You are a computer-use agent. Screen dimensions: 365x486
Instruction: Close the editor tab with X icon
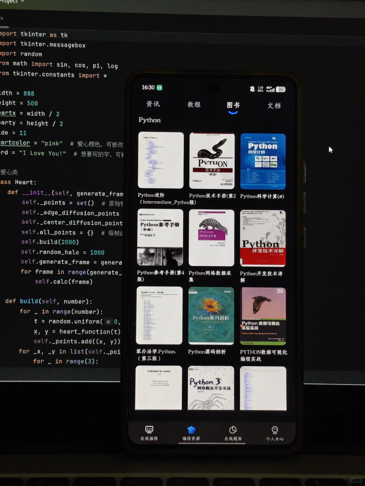tap(2, 18)
